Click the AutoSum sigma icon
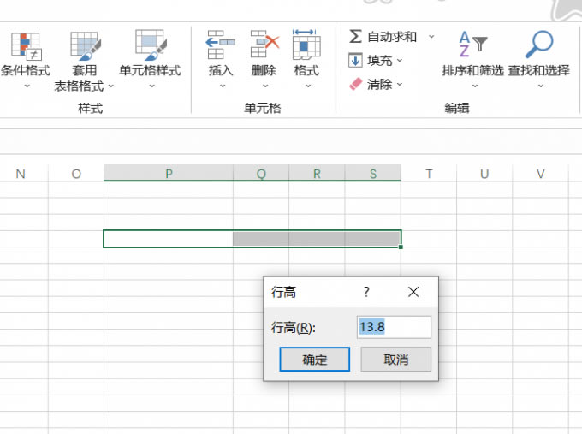The height and width of the screenshot is (434, 582). click(355, 36)
